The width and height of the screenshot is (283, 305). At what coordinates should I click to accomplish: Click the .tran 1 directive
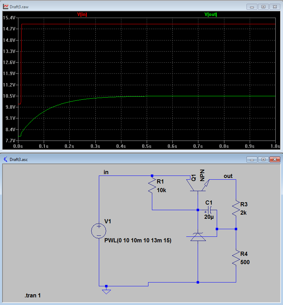(x=33, y=295)
